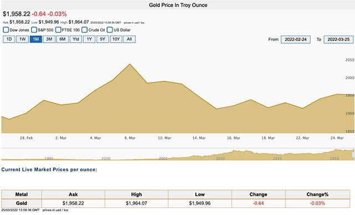Check the Crude Oil comparison box
Image resolution: width=355 pixels, height=215 pixels.
click(84, 30)
